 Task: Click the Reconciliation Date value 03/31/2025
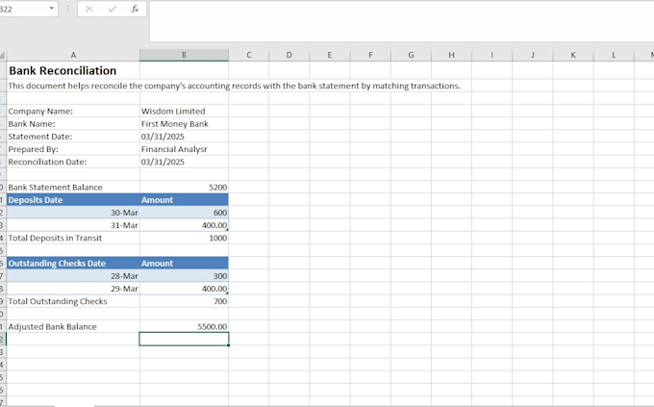coord(184,162)
